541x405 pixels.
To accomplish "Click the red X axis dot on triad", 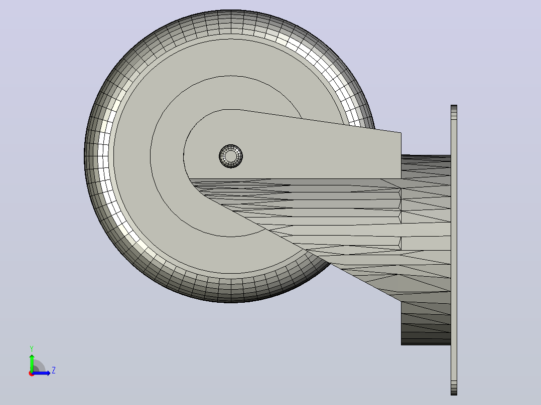I will (32, 373).
